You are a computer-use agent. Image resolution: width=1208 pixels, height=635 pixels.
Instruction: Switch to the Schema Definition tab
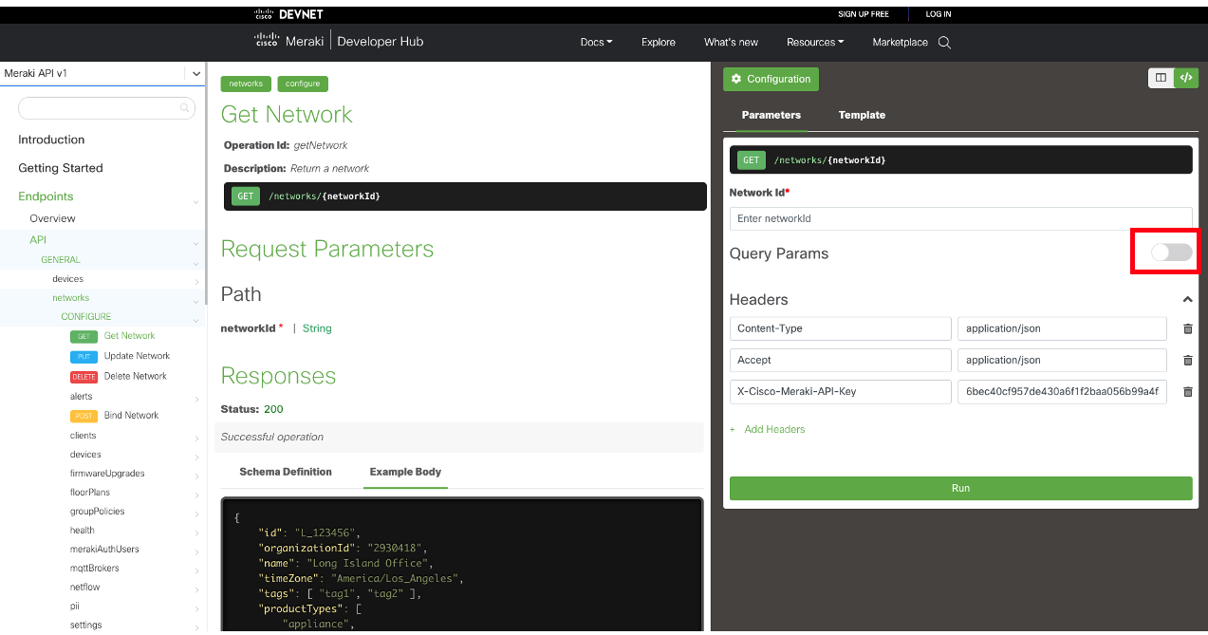[x=286, y=471]
